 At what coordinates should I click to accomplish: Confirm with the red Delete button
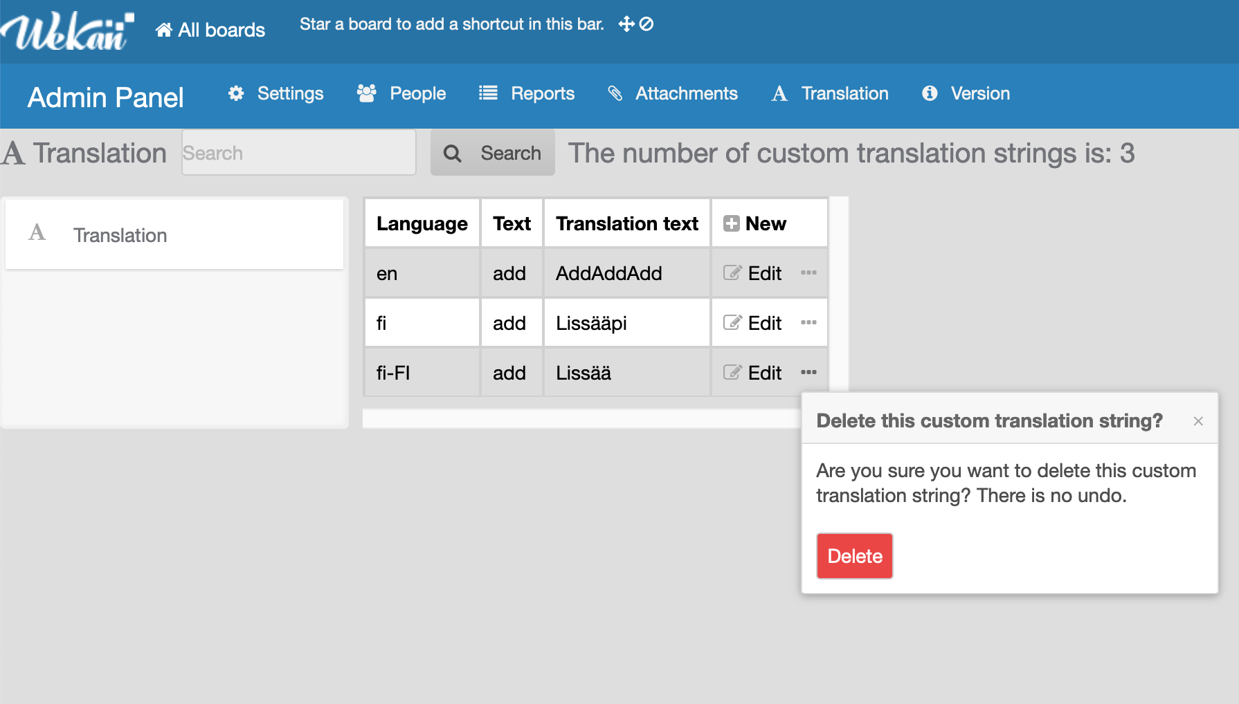coord(854,556)
